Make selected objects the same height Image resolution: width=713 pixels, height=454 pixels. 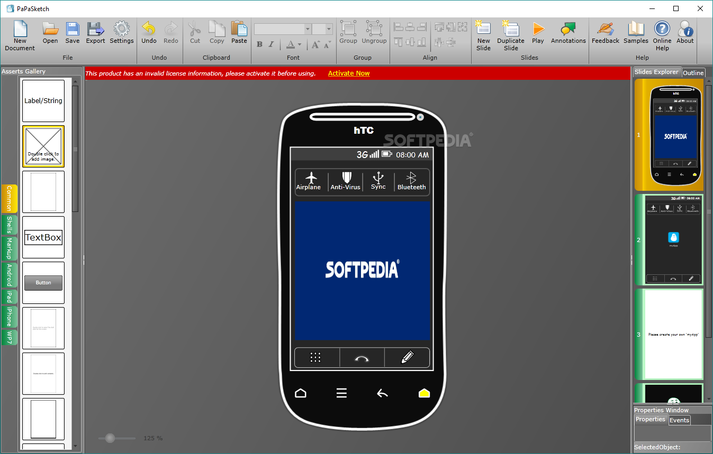(x=450, y=27)
